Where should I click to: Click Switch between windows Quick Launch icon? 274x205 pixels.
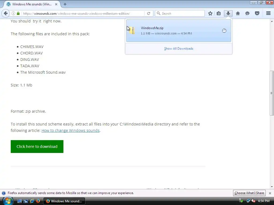coord(26,201)
